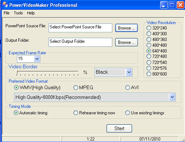Click the 07/11/2010 date in status bar
This screenshot has width=185, height=142.
pos(150,139)
